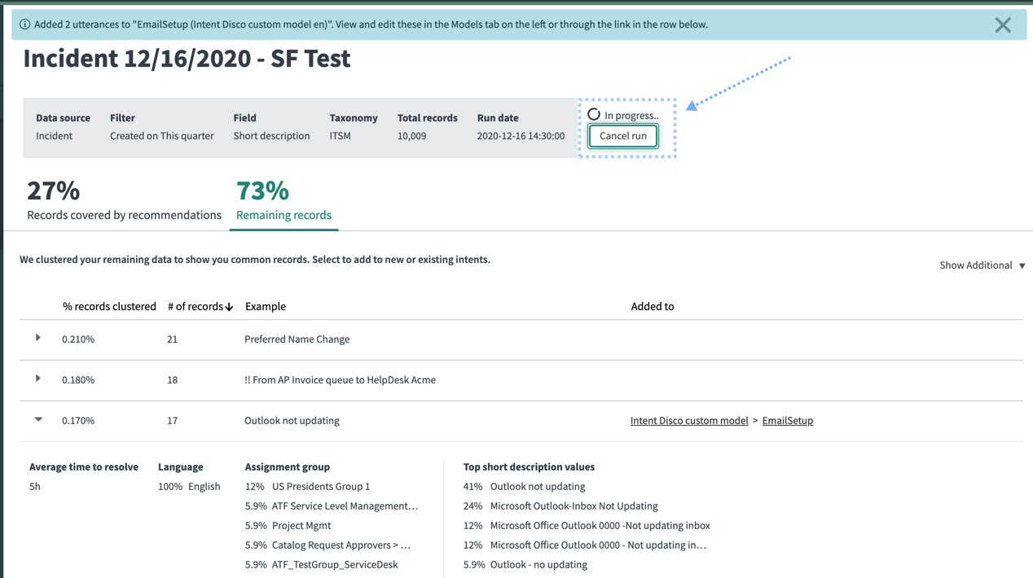The image size is (1033, 578).
Task: Click 'Outlook not updating' example in row
Action: [x=292, y=421]
